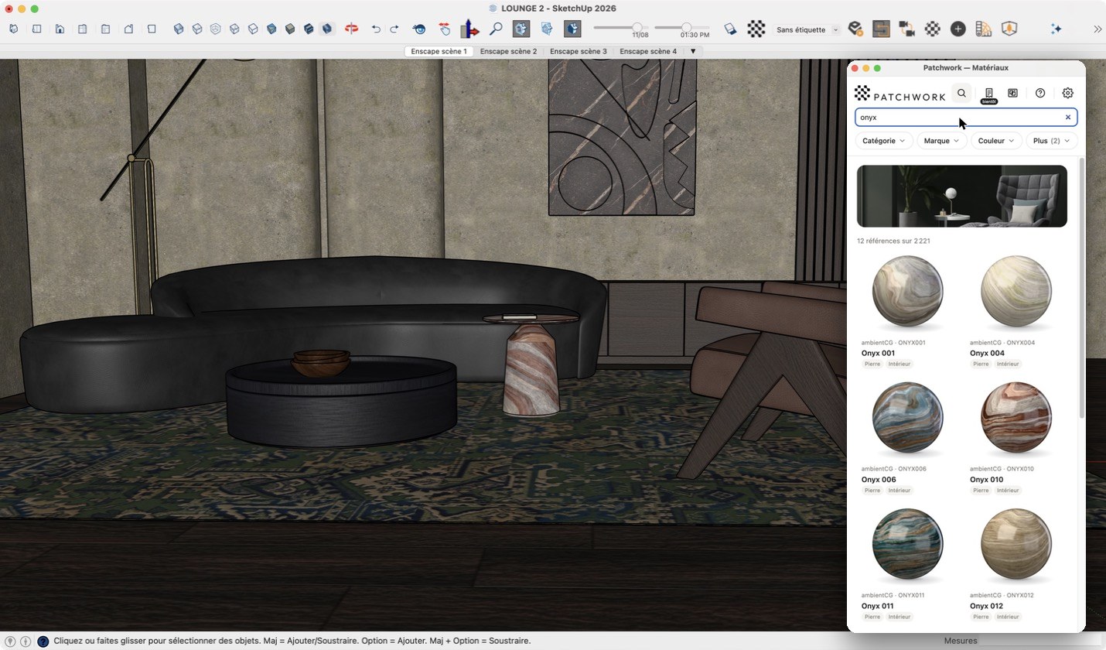Start Enscape render icon with play badge
This screenshot has height=650, width=1106.
click(855, 29)
